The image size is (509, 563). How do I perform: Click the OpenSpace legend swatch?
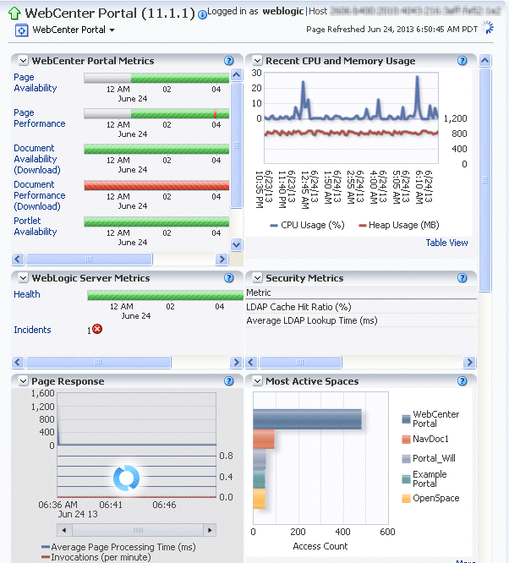[406, 499]
